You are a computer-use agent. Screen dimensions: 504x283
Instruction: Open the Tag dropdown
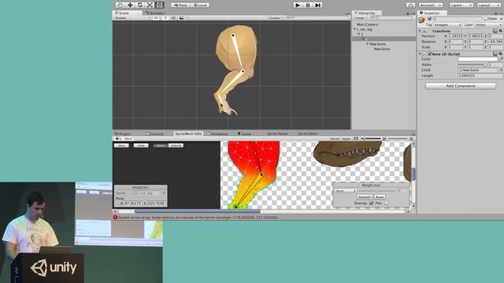[x=447, y=24]
